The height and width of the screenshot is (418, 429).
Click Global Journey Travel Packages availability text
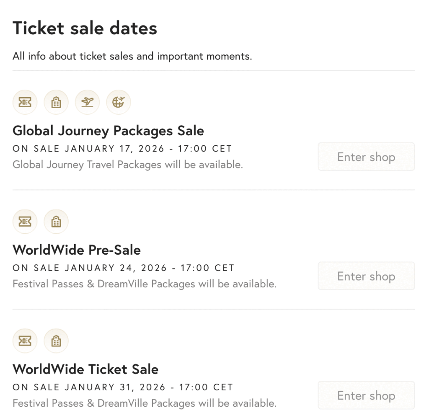pyautogui.click(x=128, y=165)
